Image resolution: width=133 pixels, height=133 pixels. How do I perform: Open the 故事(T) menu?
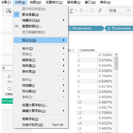[6, 2]
